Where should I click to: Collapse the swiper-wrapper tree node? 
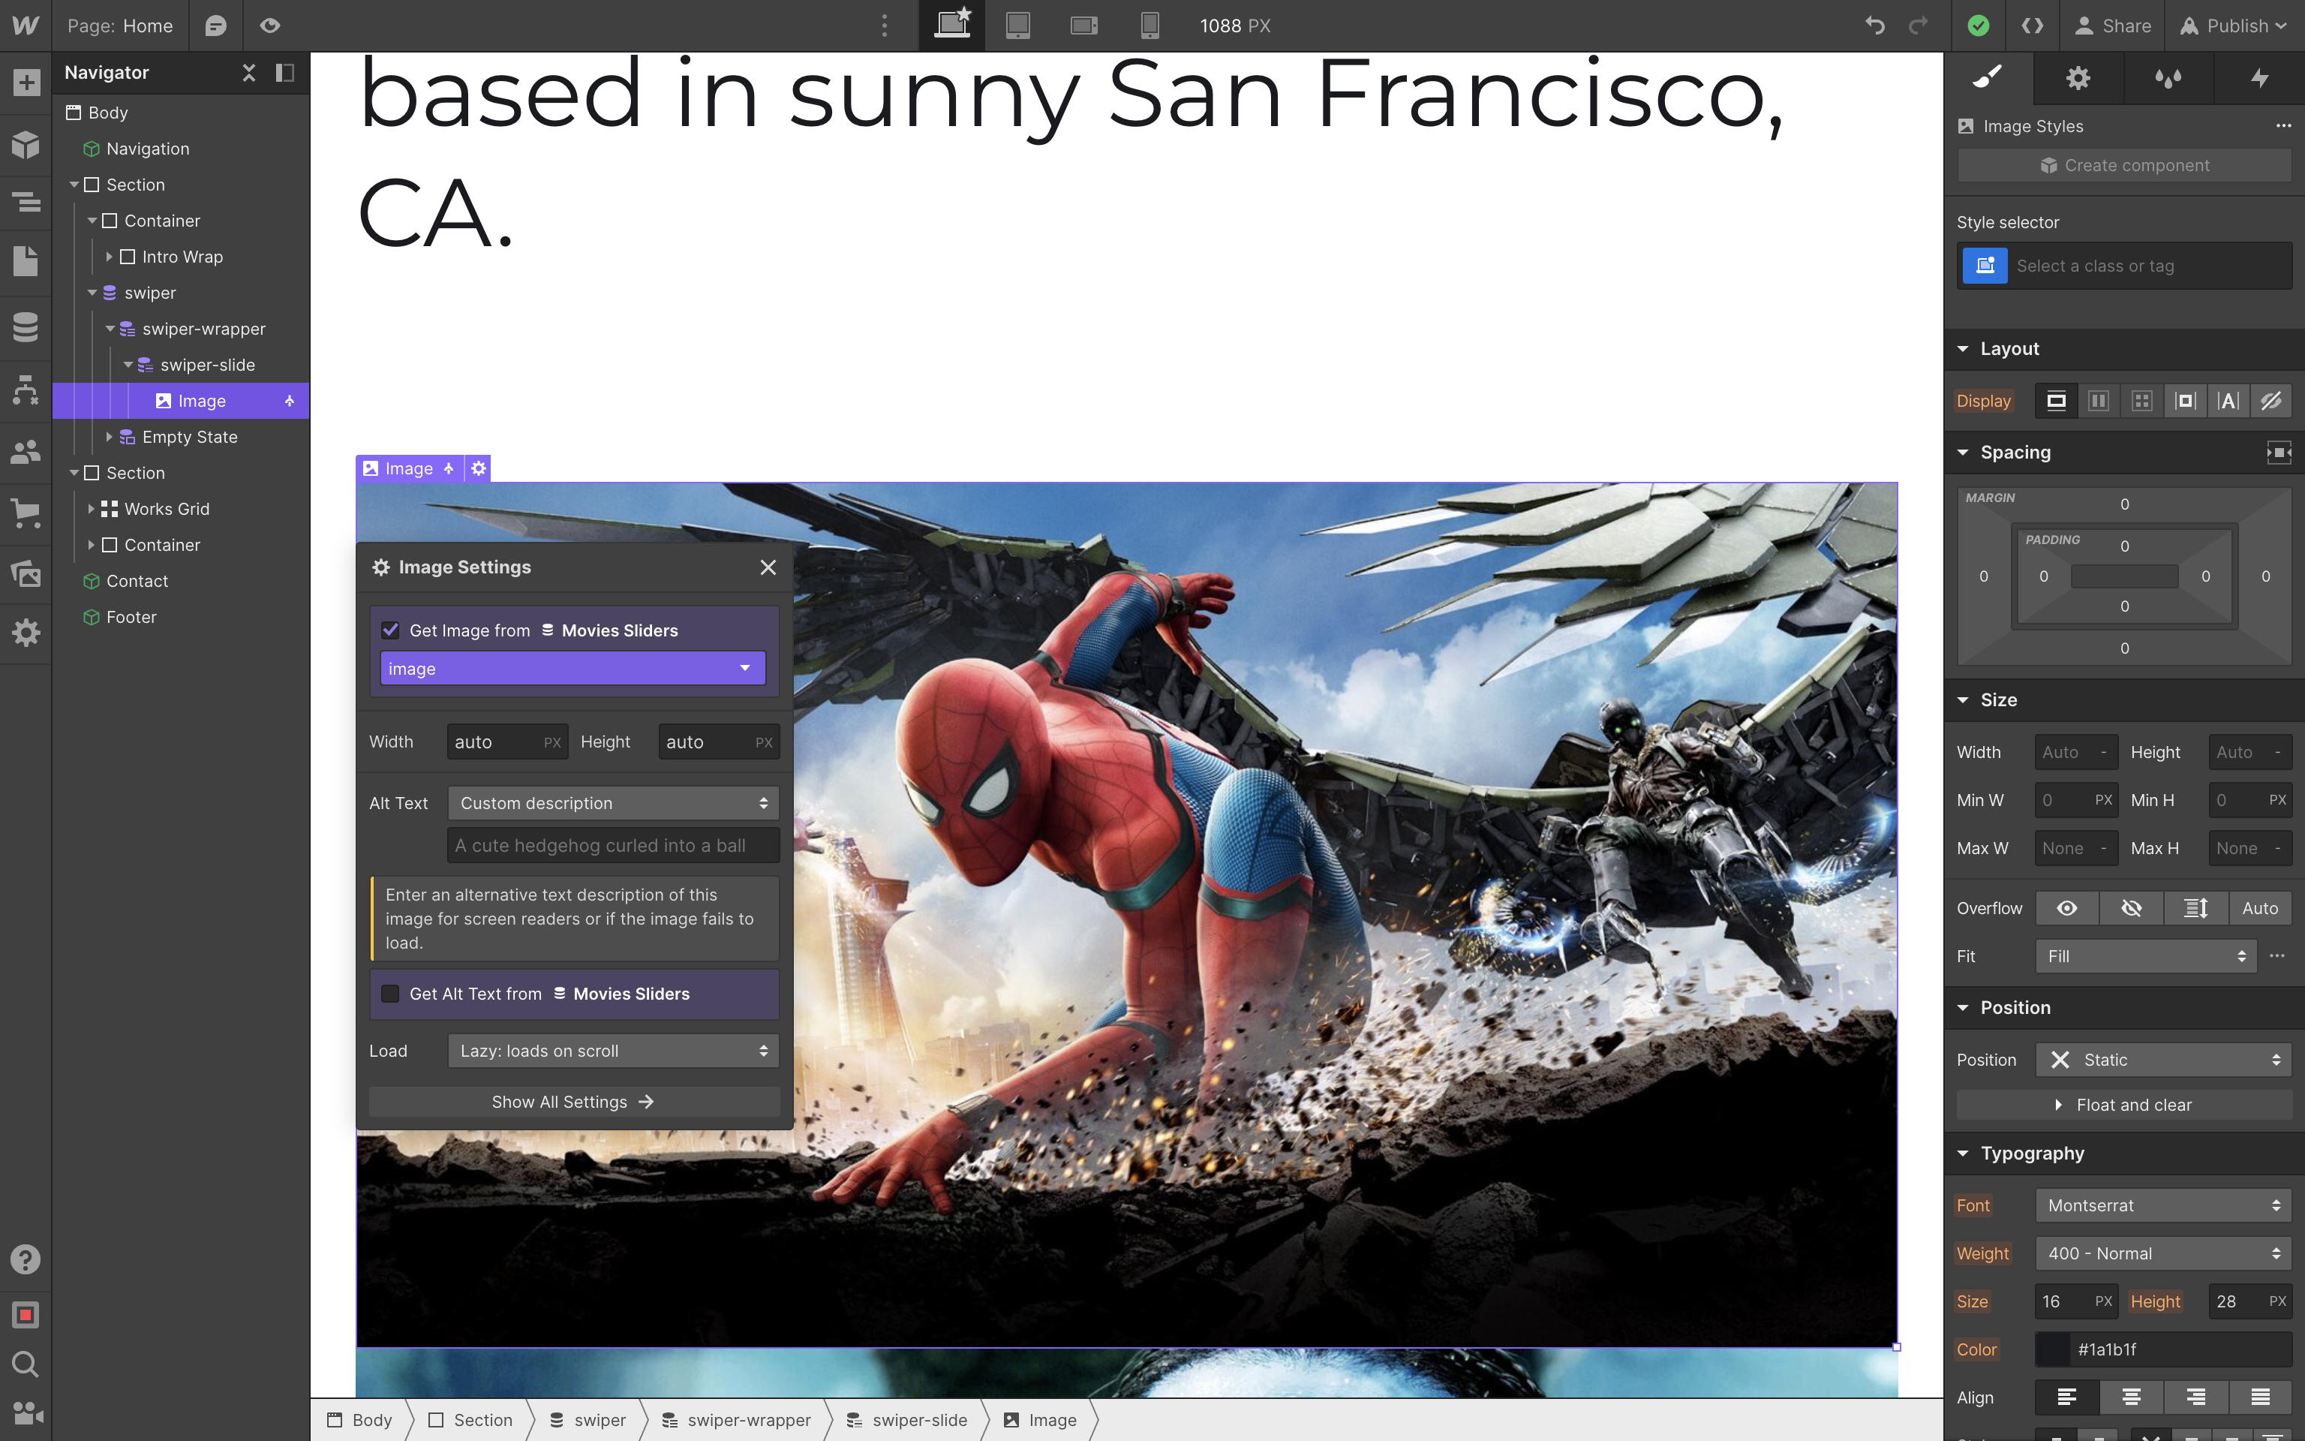pyautogui.click(x=110, y=329)
